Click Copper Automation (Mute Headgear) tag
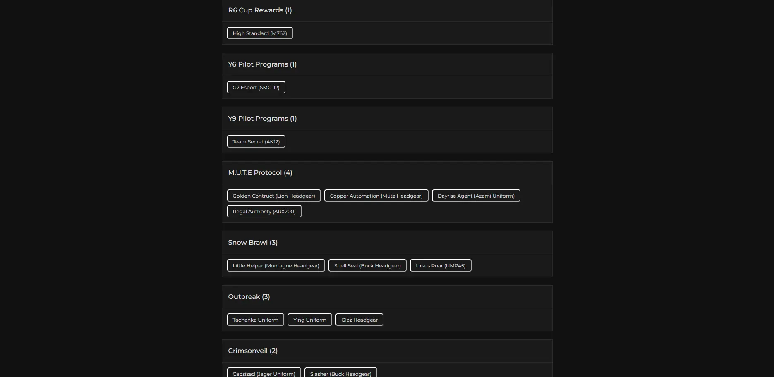The height and width of the screenshot is (377, 774). pos(376,196)
